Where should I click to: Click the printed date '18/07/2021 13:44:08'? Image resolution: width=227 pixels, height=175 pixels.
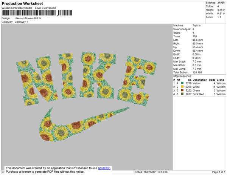point(155,172)
